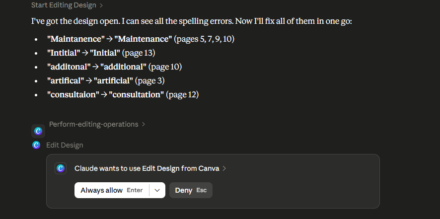Click the corrected word "Initial"
The height and width of the screenshot is (219, 440).
tap(105, 53)
